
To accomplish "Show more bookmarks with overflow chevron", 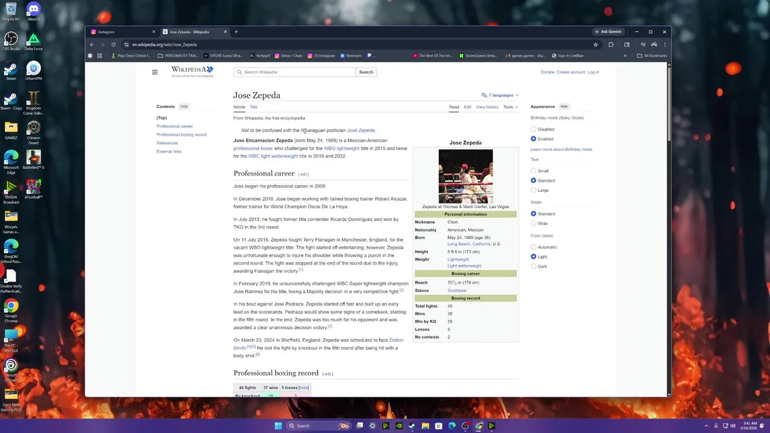I will pyautogui.click(x=624, y=56).
